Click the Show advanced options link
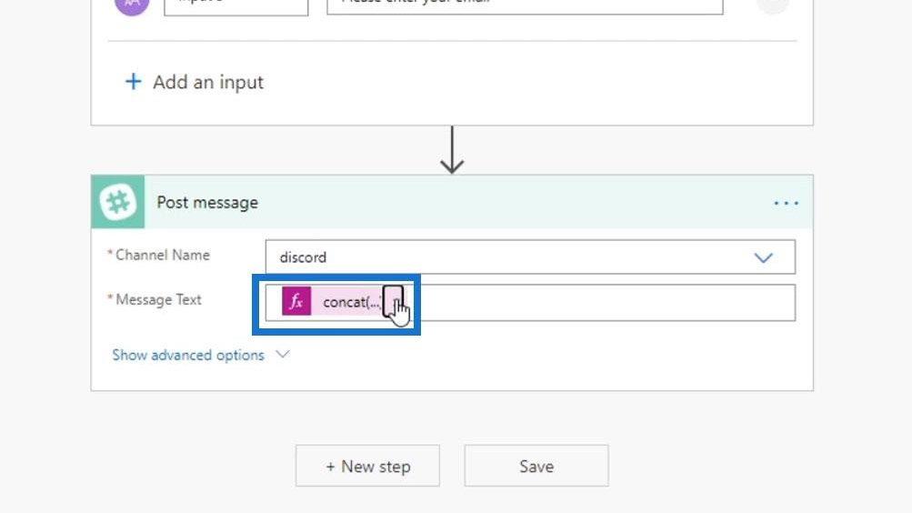912x513 pixels. [188, 355]
